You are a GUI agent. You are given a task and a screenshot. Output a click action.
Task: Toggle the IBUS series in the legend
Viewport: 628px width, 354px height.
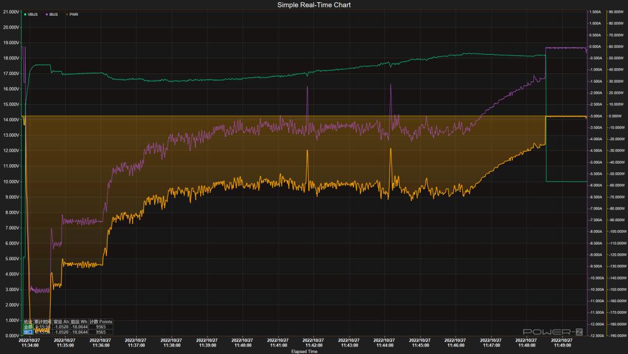point(53,14)
